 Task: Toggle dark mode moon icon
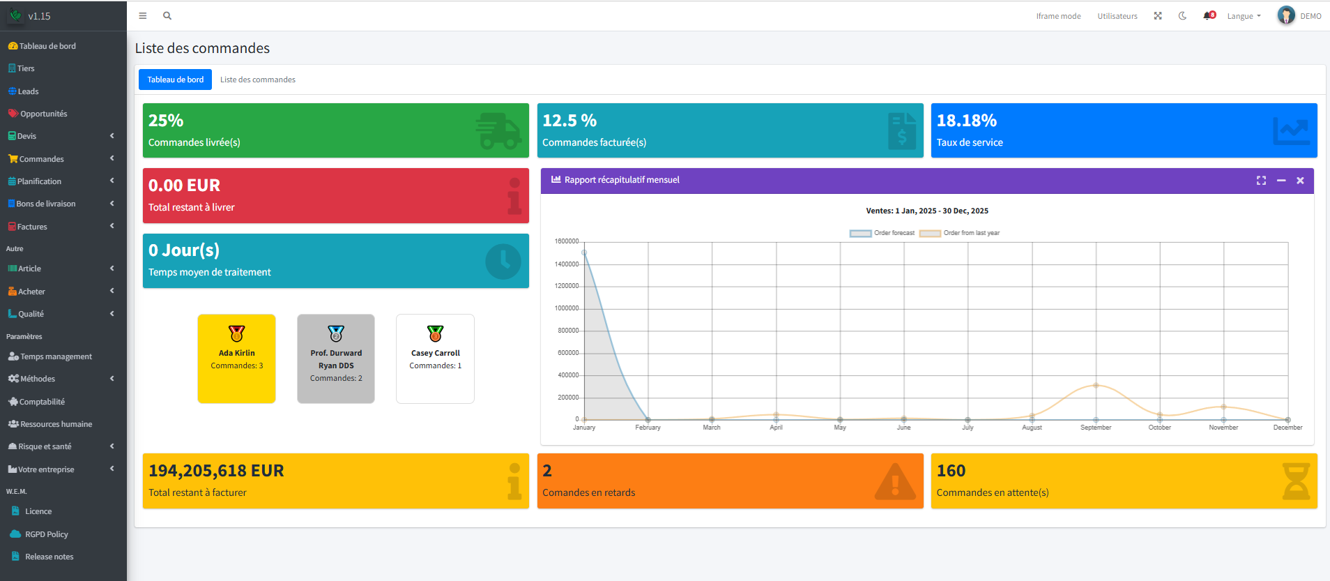(x=1183, y=16)
